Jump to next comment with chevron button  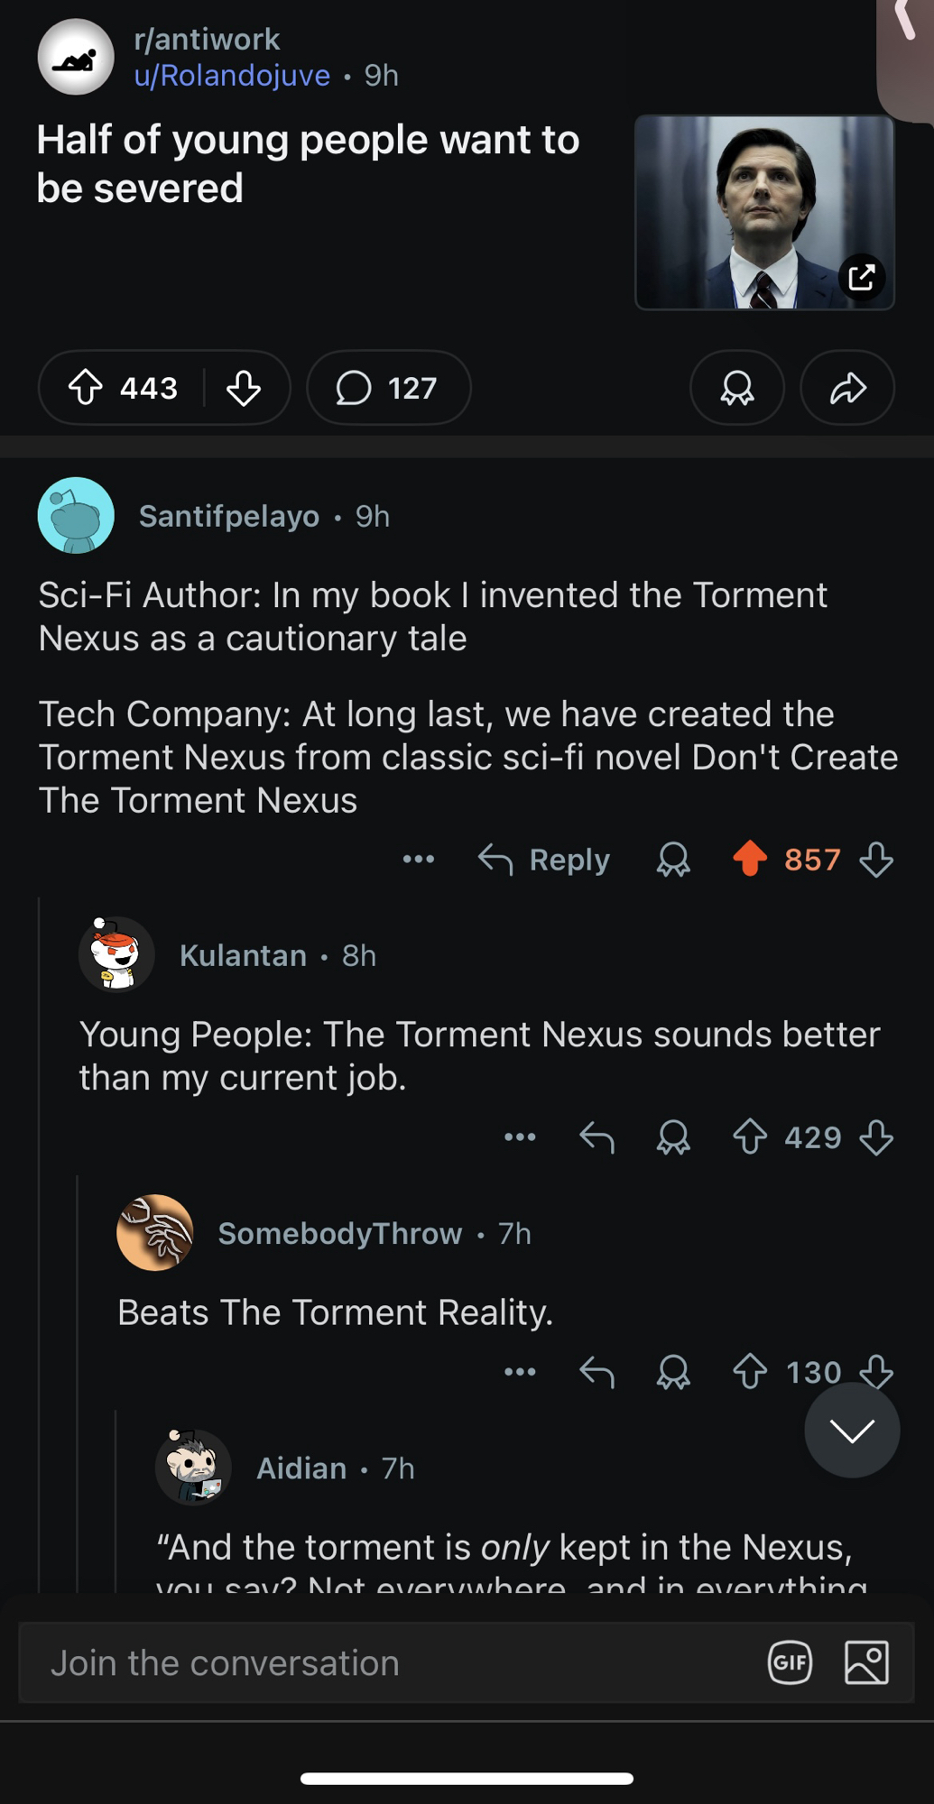852,1430
